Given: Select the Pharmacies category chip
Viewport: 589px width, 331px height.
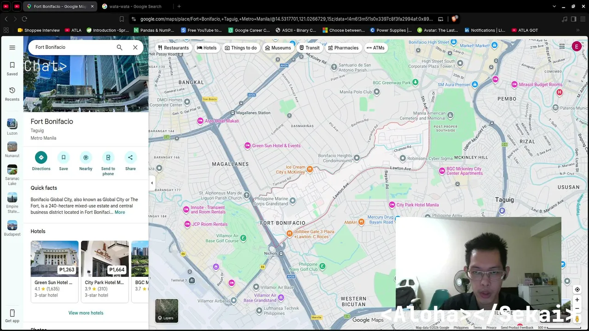Looking at the screenshot, I should [x=343, y=48].
